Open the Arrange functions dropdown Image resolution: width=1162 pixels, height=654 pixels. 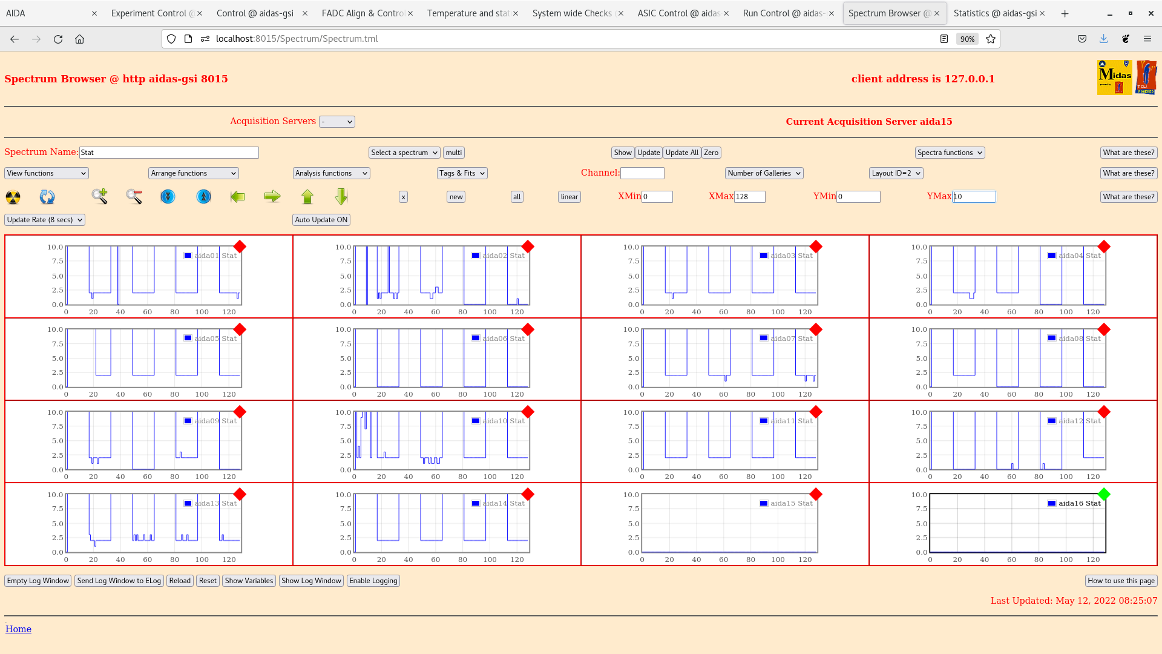[x=194, y=173]
